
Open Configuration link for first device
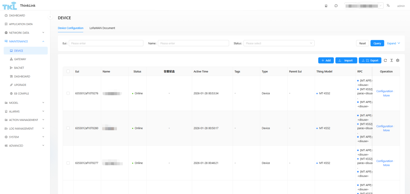[x=384, y=91]
